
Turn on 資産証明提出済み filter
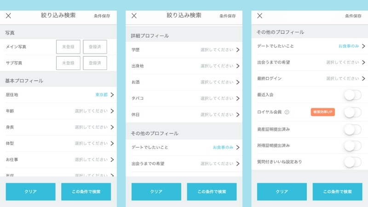coord(352,129)
